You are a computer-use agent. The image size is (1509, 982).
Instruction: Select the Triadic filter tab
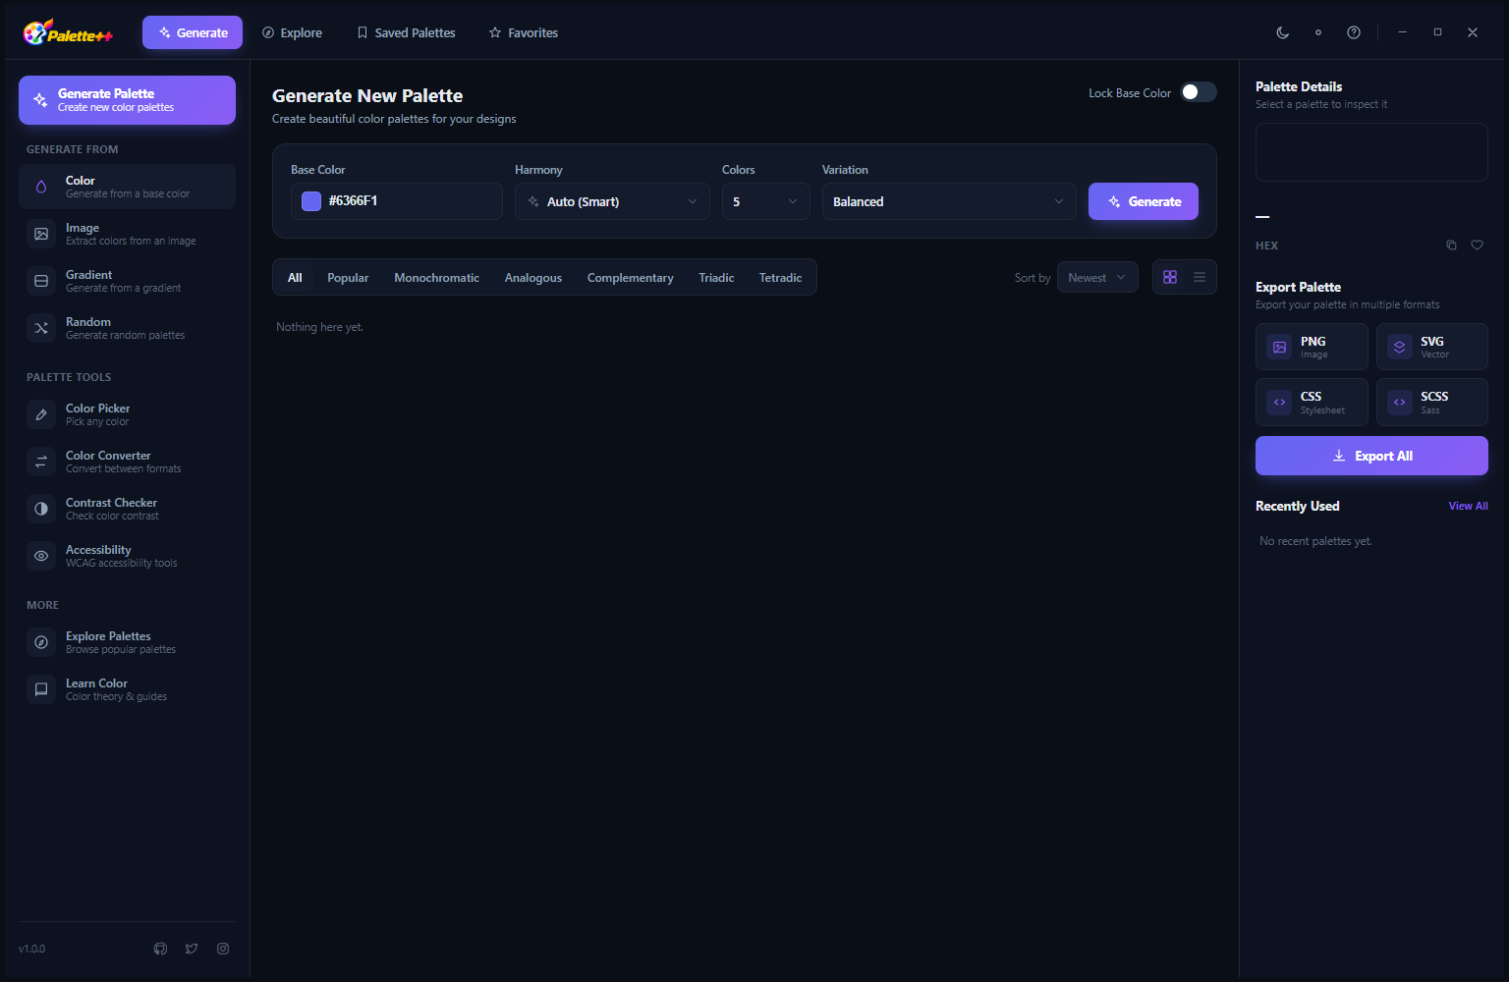click(716, 278)
